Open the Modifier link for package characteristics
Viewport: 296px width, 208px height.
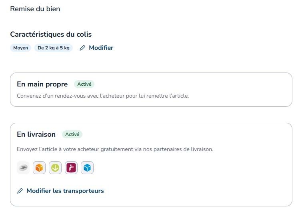point(101,48)
